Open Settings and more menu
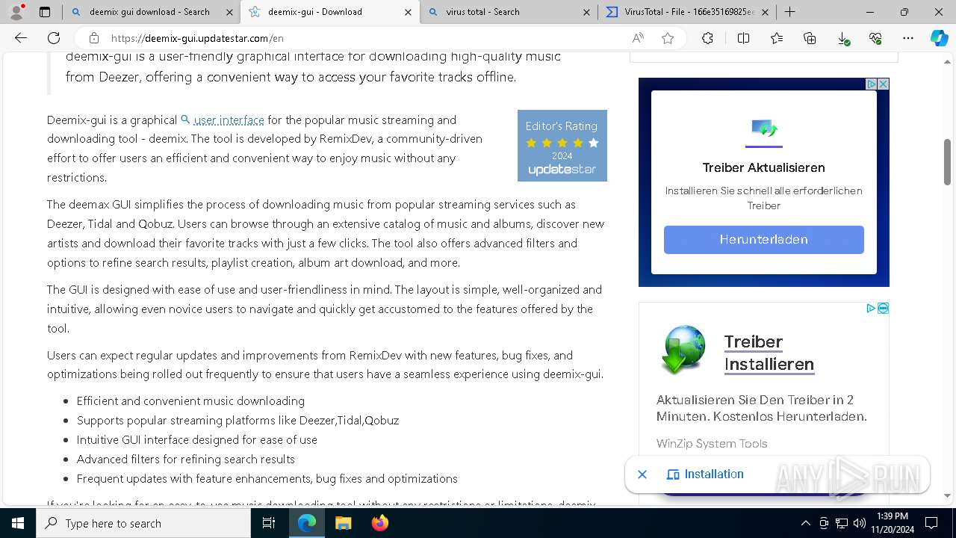 (908, 38)
